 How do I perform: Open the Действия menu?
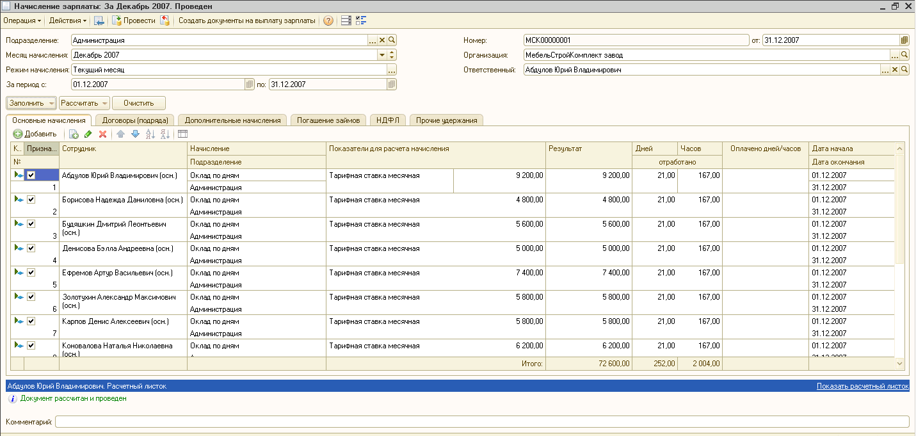coord(67,20)
